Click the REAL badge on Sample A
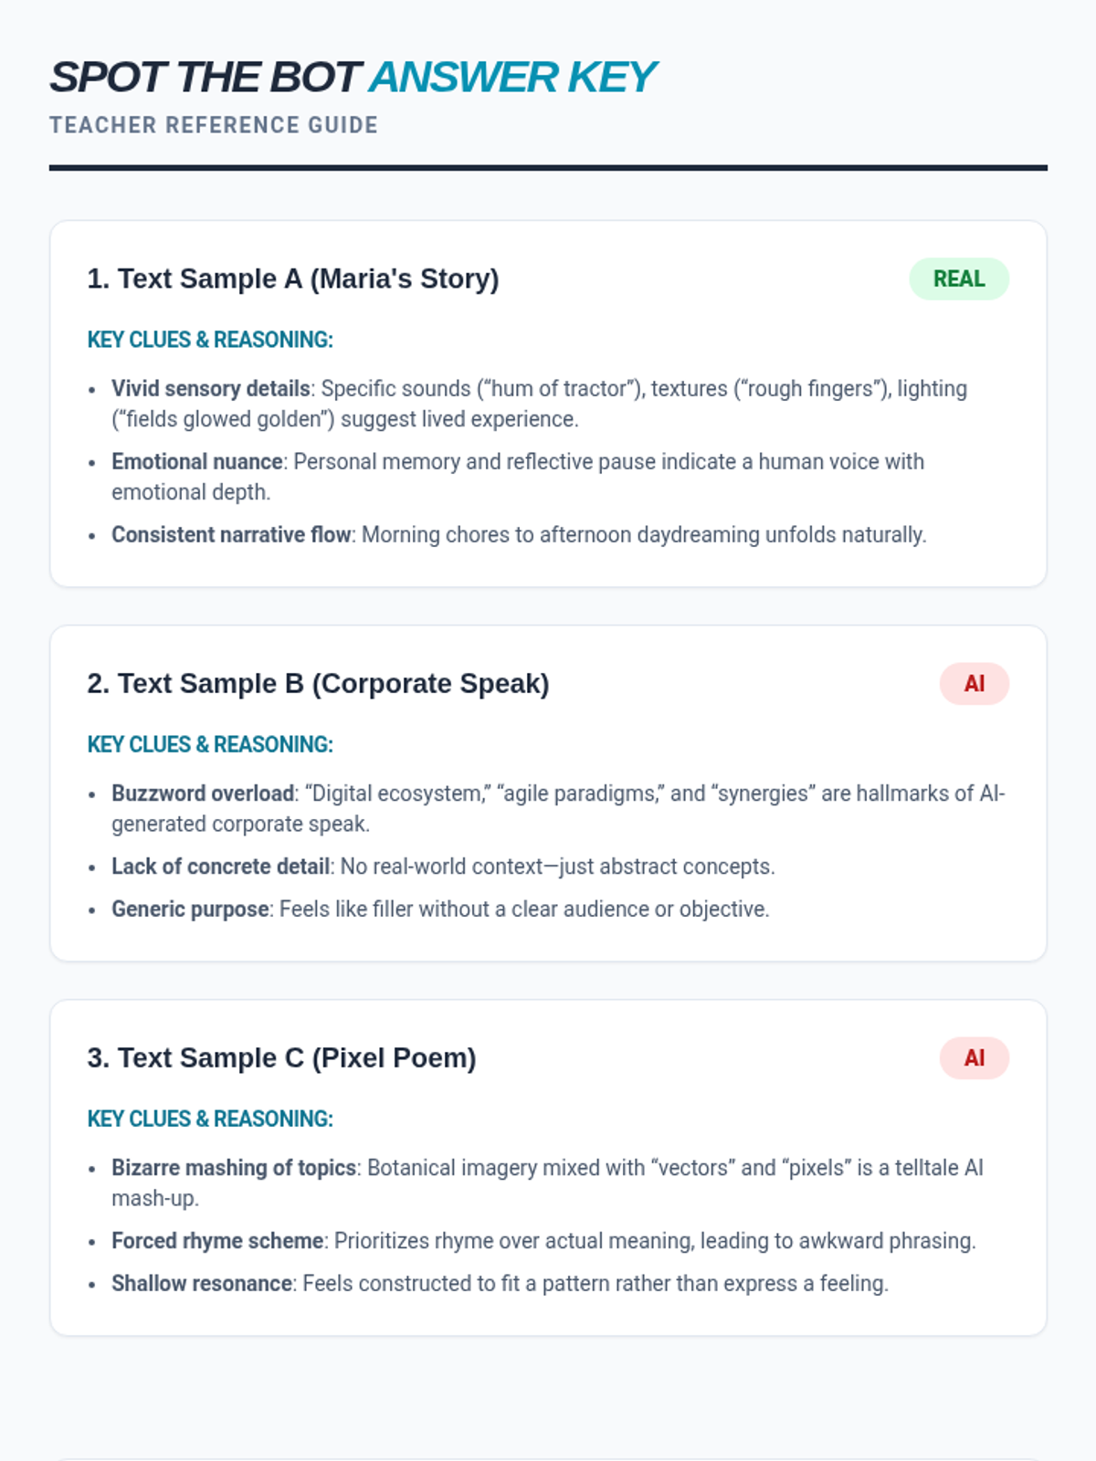1096x1461 pixels. point(958,279)
